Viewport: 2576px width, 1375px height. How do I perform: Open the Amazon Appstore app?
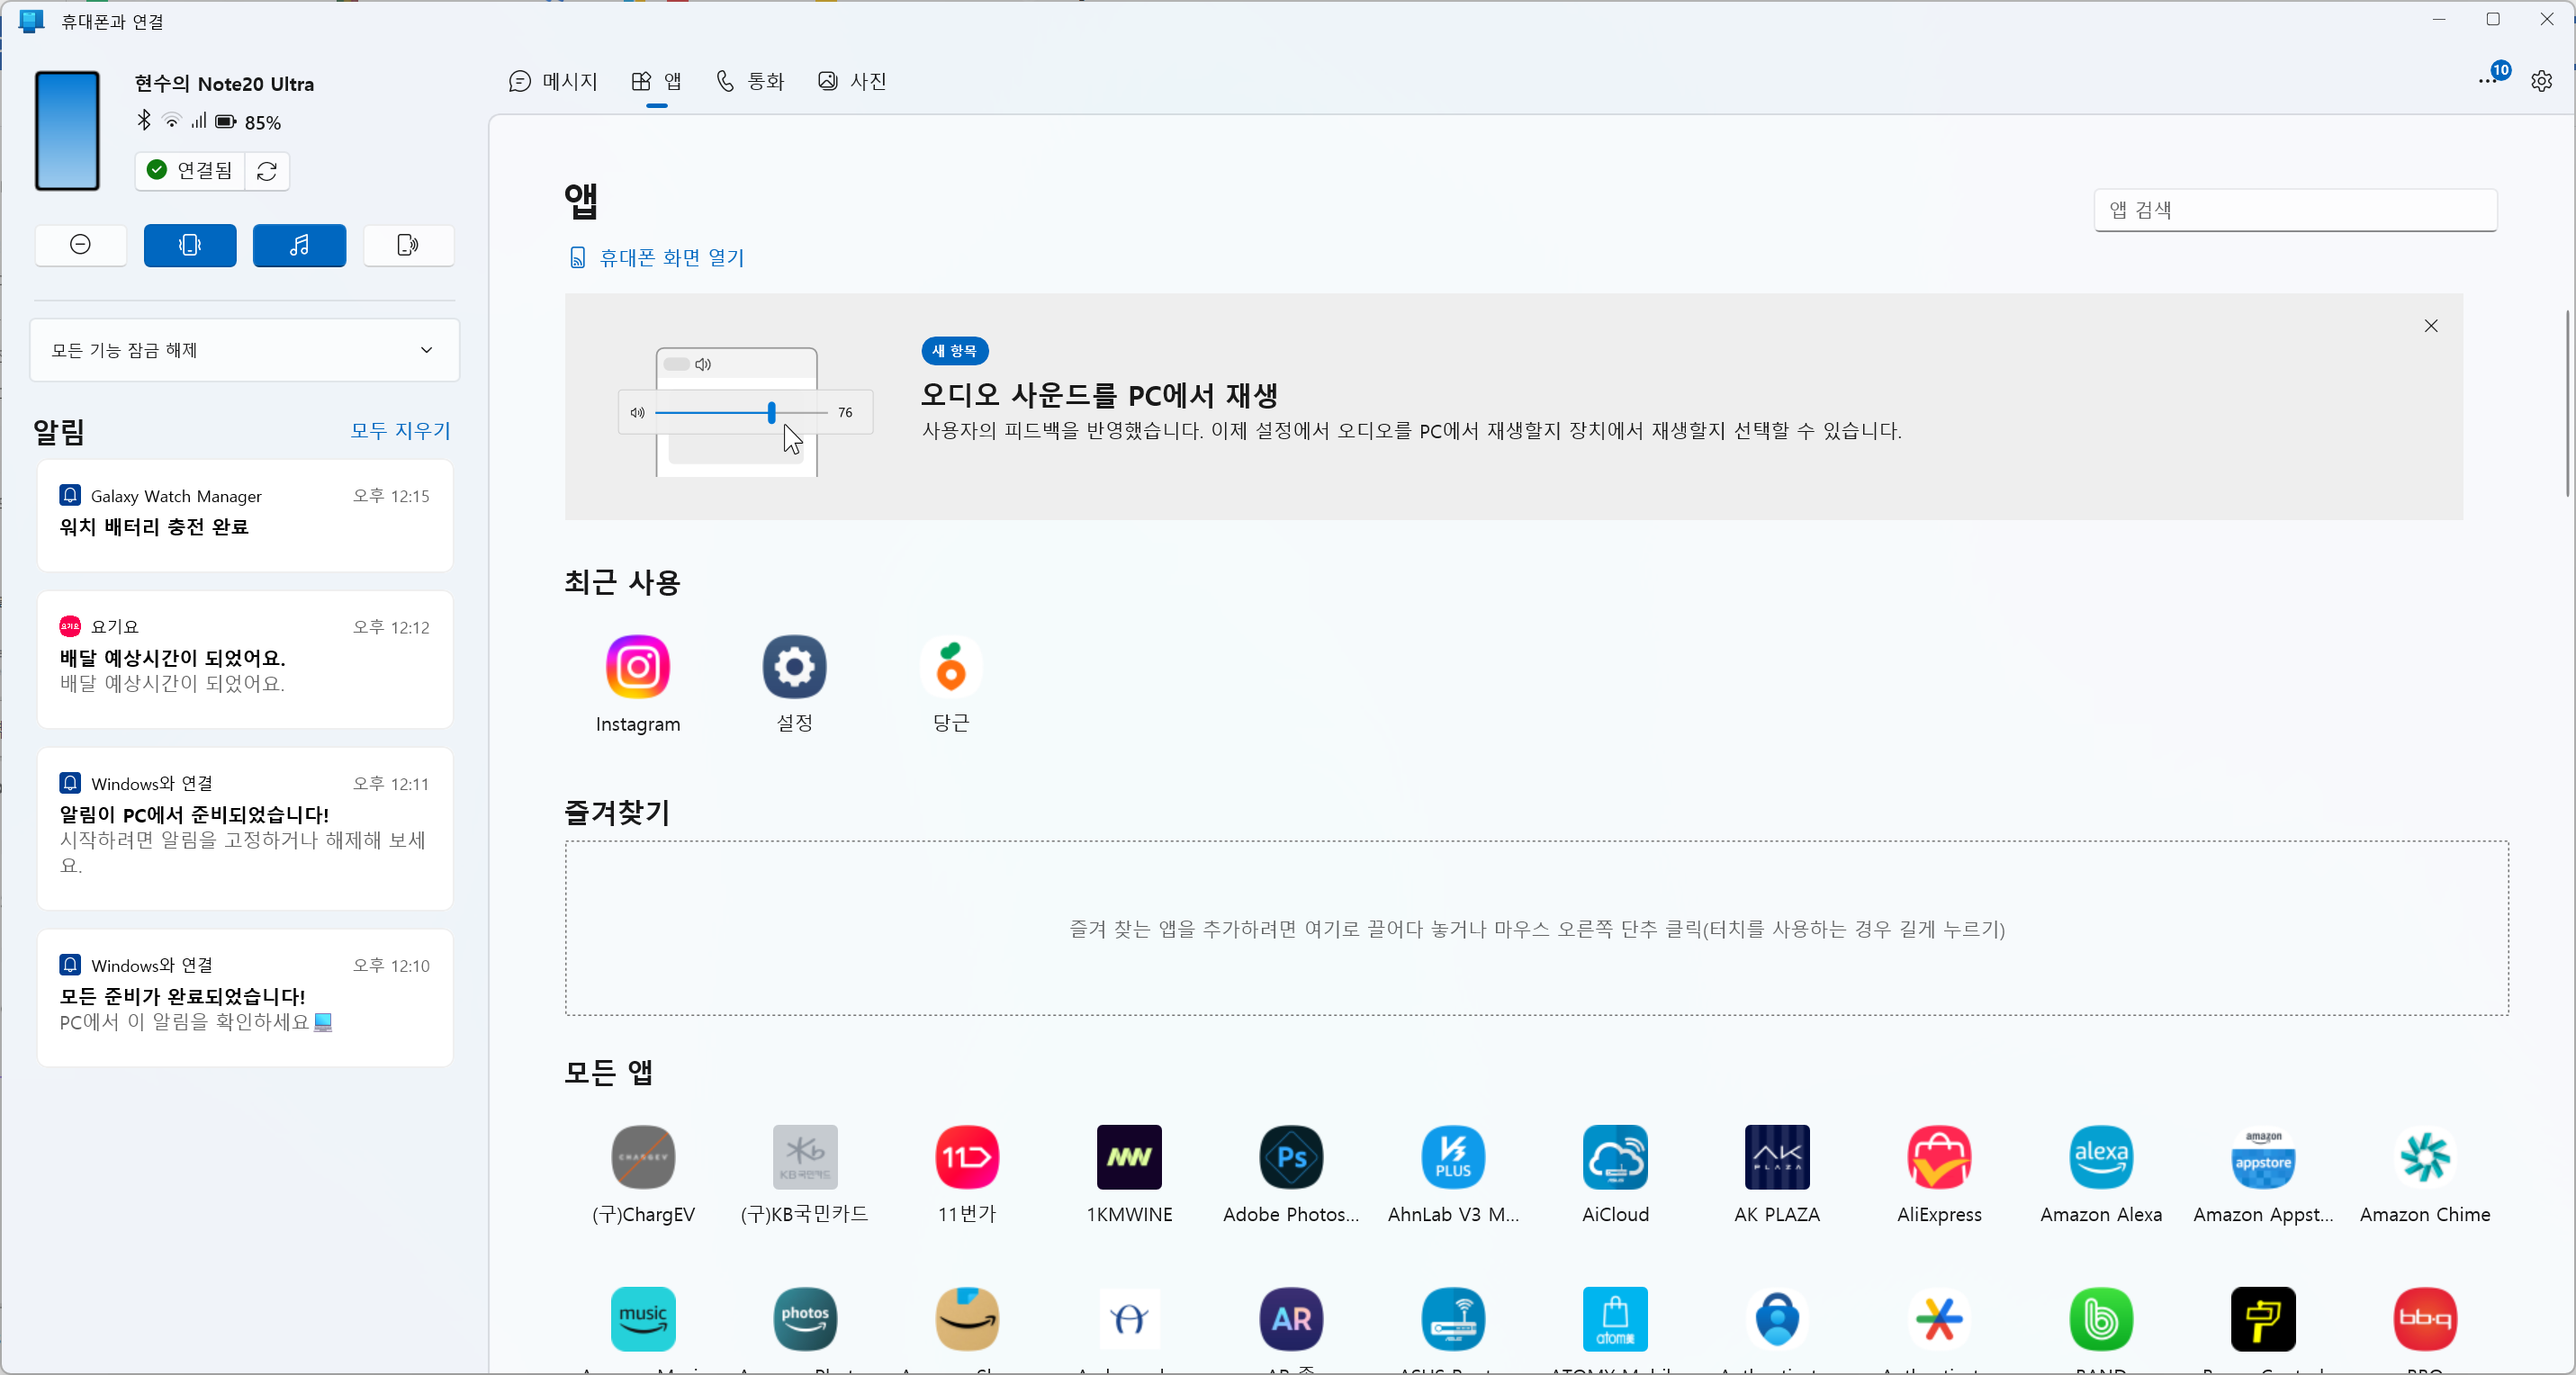coord(2263,1157)
